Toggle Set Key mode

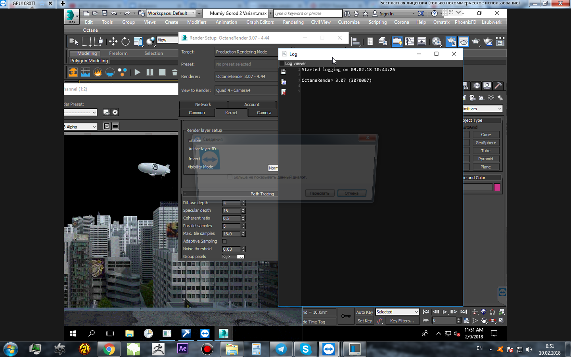364,321
